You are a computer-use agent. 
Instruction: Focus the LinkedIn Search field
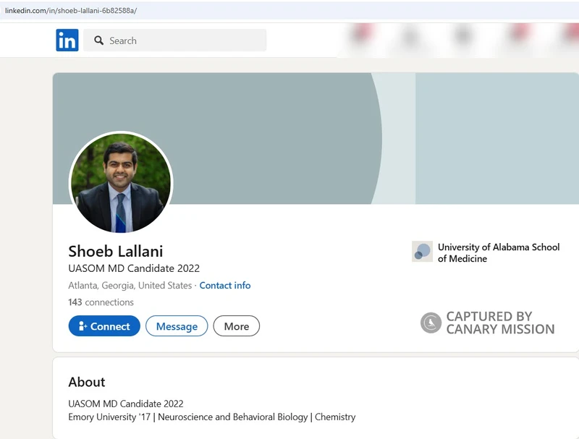[x=174, y=41]
